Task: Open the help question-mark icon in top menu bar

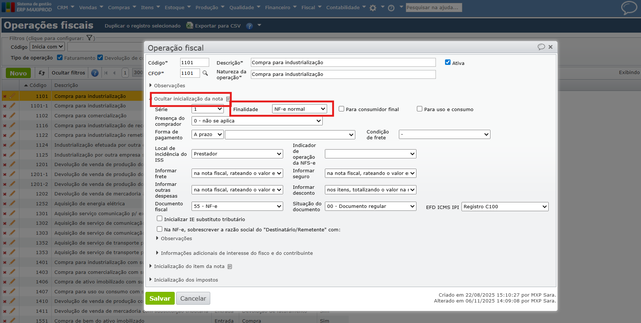Action: [x=391, y=8]
